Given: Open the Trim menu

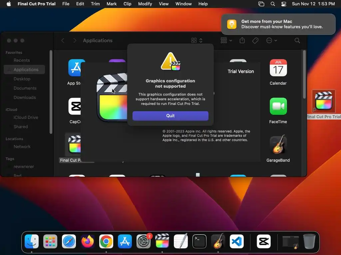Looking at the screenshot, I should pos(95,4).
